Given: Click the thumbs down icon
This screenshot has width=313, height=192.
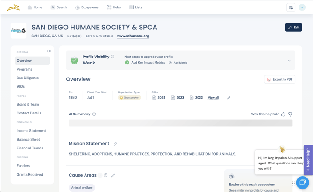Looking at the screenshot, I should pos(290,114).
